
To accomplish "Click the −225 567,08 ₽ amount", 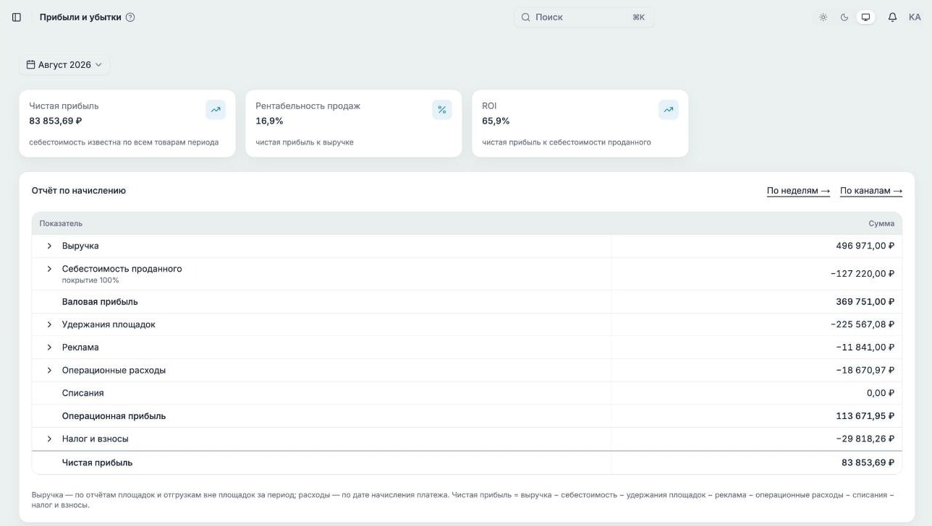I will [863, 325].
